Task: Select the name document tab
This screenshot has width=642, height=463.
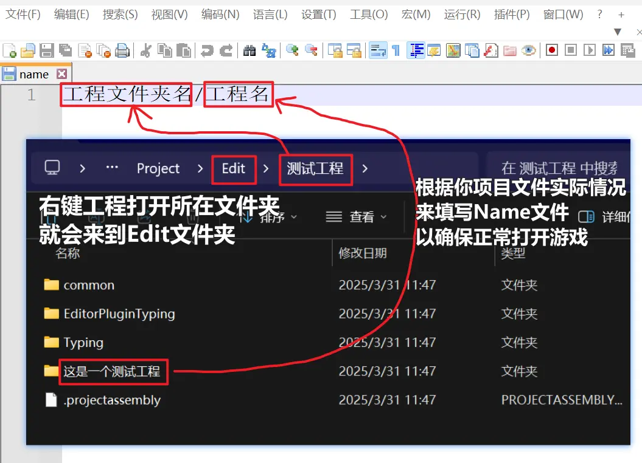Action: 33,74
